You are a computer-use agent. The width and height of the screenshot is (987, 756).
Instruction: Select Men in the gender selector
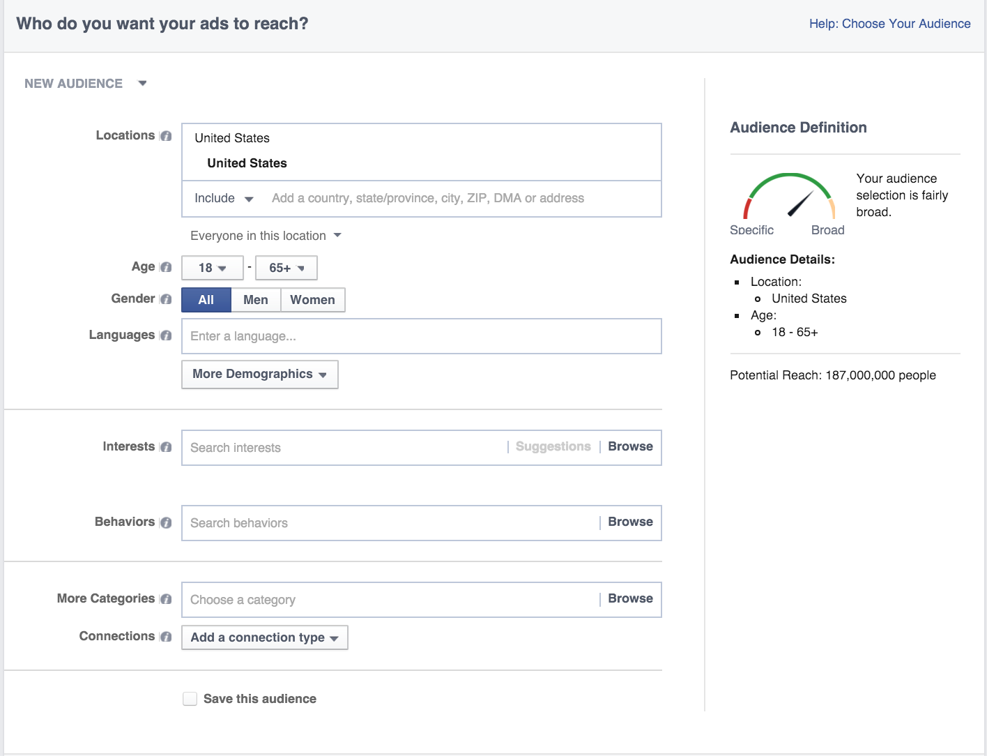click(255, 300)
